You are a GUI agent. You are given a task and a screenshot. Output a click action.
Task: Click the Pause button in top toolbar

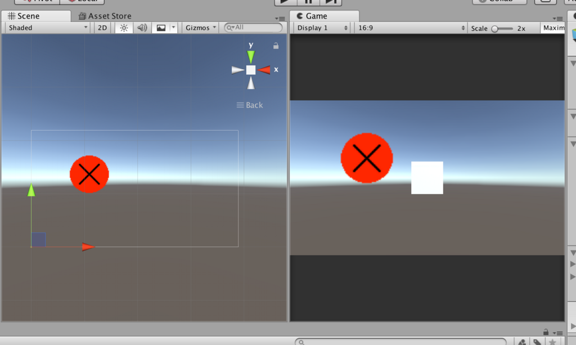point(308,2)
